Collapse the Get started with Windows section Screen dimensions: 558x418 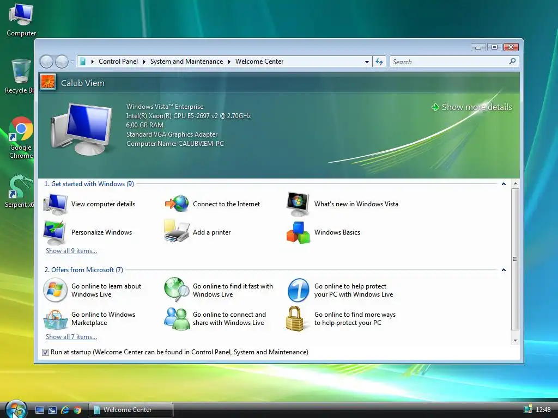point(504,184)
